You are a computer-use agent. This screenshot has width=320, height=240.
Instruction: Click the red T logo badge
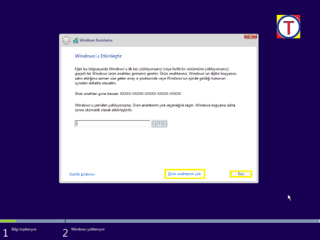point(289,26)
